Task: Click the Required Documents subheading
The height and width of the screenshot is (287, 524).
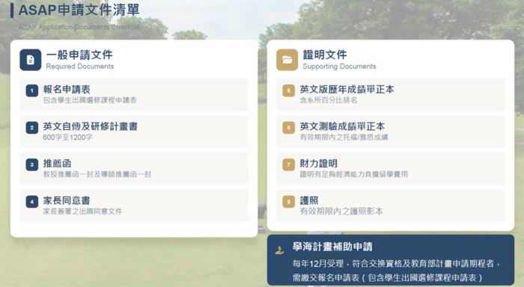Action: (x=80, y=67)
